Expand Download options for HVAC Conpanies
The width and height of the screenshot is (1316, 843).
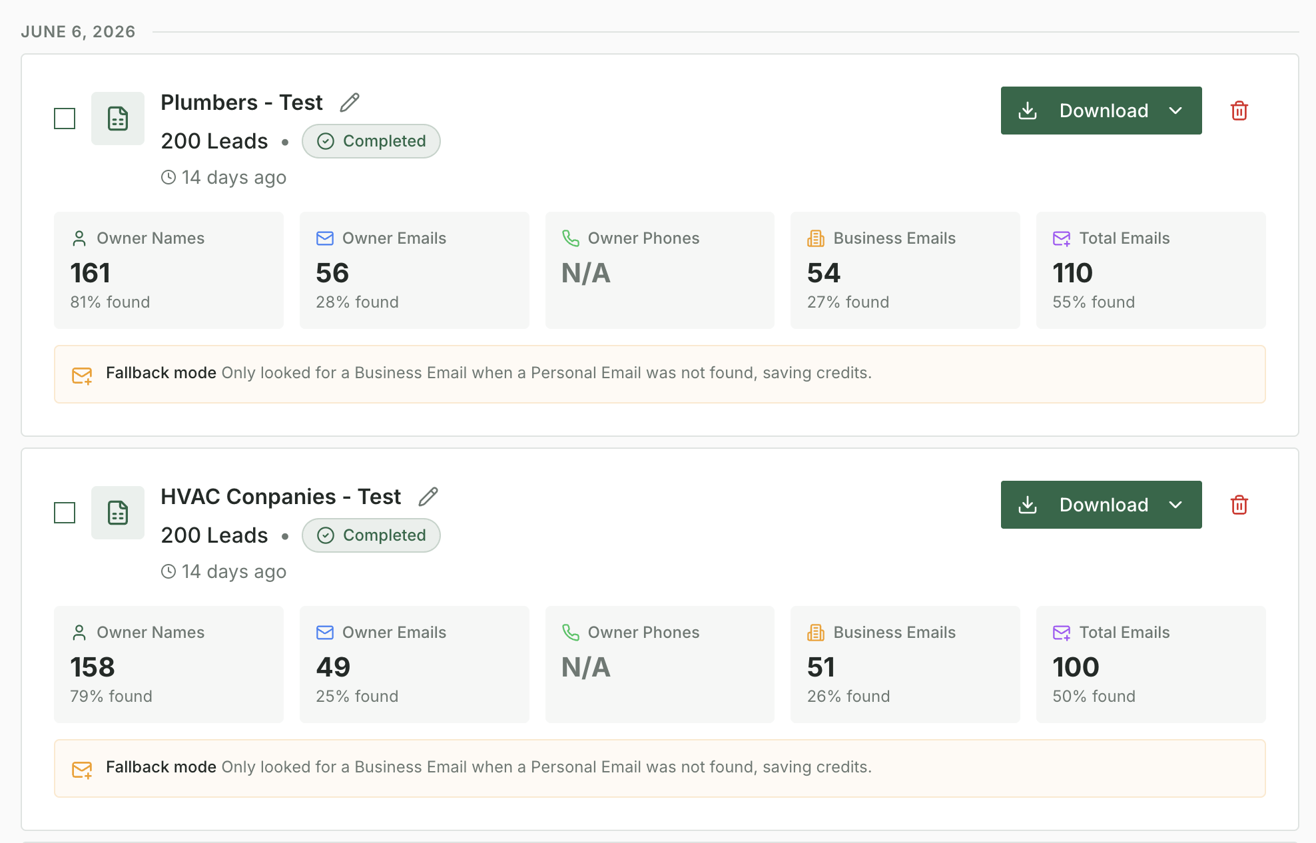[1176, 505]
